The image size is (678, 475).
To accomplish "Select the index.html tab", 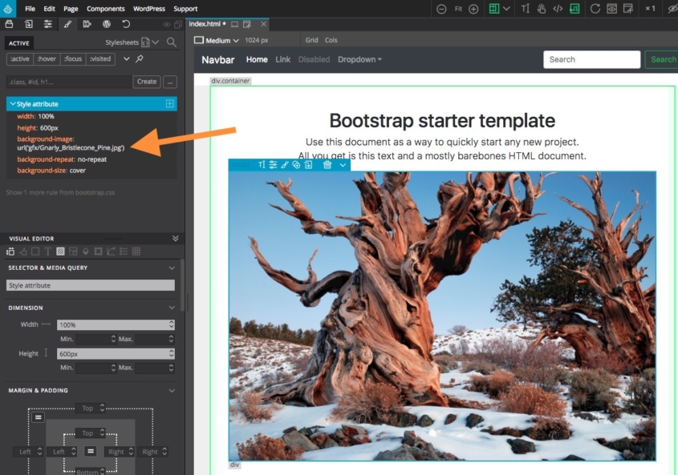I will 207,24.
